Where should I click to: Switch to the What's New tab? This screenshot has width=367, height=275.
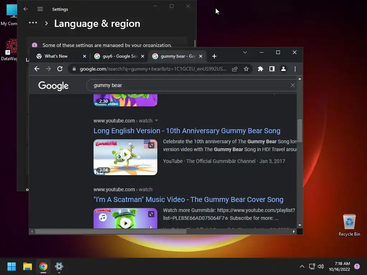(x=56, y=56)
